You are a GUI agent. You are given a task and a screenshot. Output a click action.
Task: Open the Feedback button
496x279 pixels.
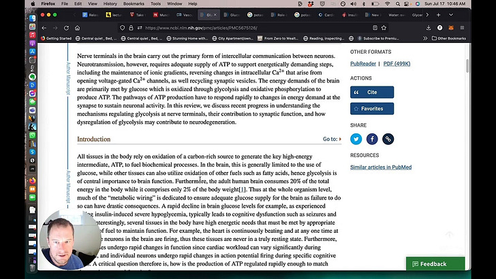pos(435,264)
